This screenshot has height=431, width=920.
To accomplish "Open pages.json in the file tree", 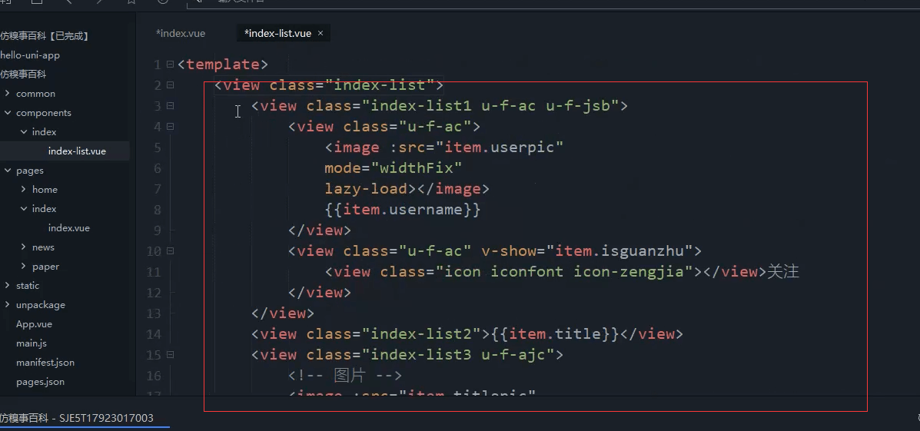I will coord(40,382).
